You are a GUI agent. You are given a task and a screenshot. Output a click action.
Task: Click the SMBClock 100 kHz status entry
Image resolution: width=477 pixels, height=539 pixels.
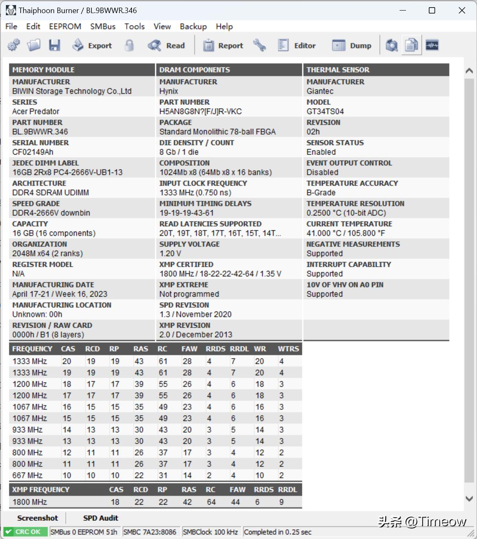point(210,532)
